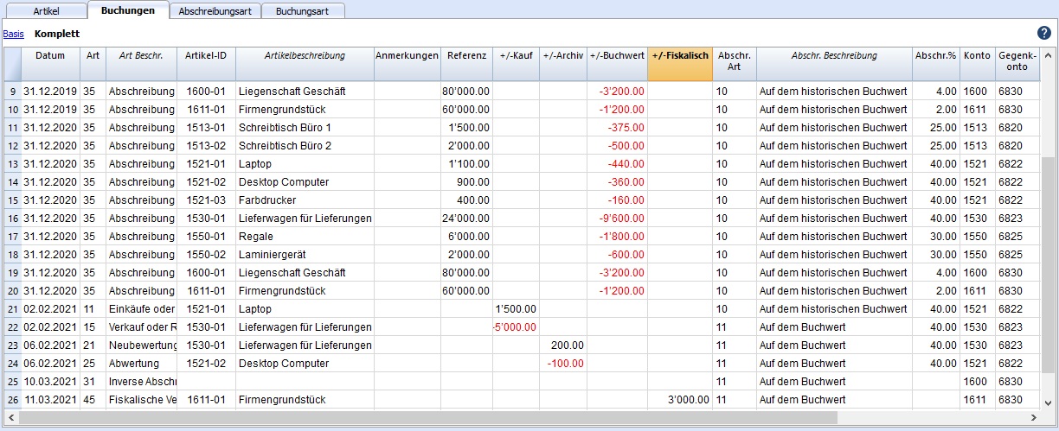Click the -375.00 Buchwert value

pos(617,127)
